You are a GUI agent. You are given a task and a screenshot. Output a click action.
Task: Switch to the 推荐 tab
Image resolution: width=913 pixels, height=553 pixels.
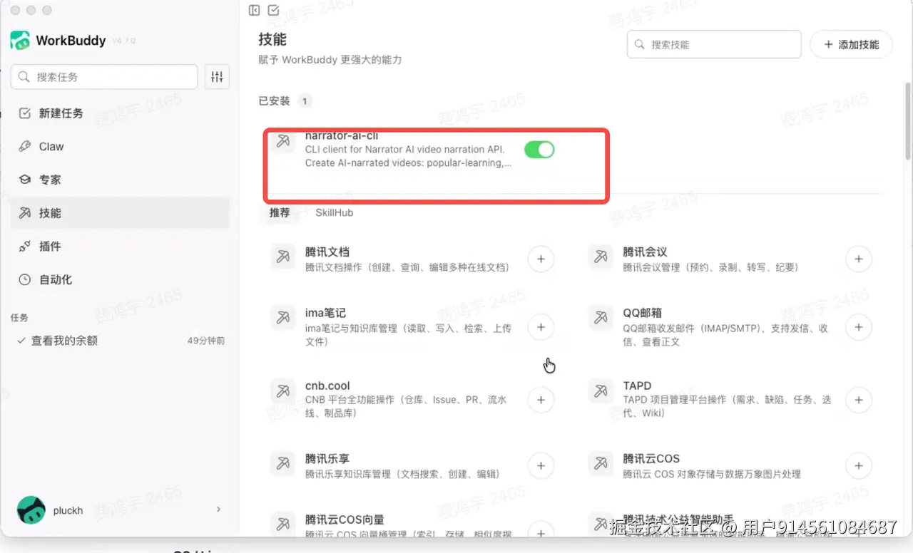[280, 212]
